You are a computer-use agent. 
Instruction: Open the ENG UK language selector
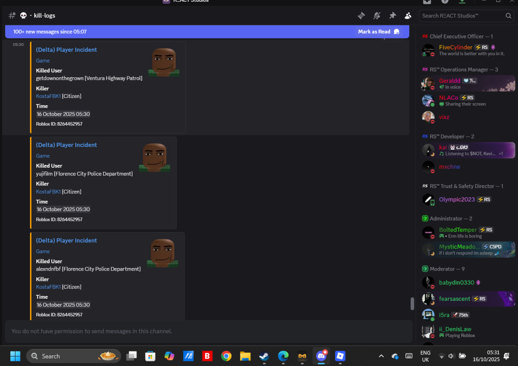pyautogui.click(x=425, y=356)
